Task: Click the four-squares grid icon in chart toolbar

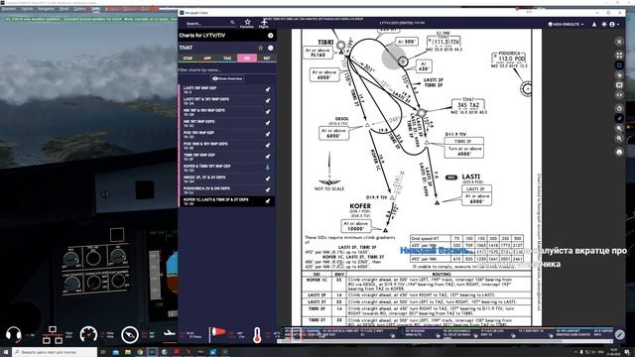Action: point(619,56)
